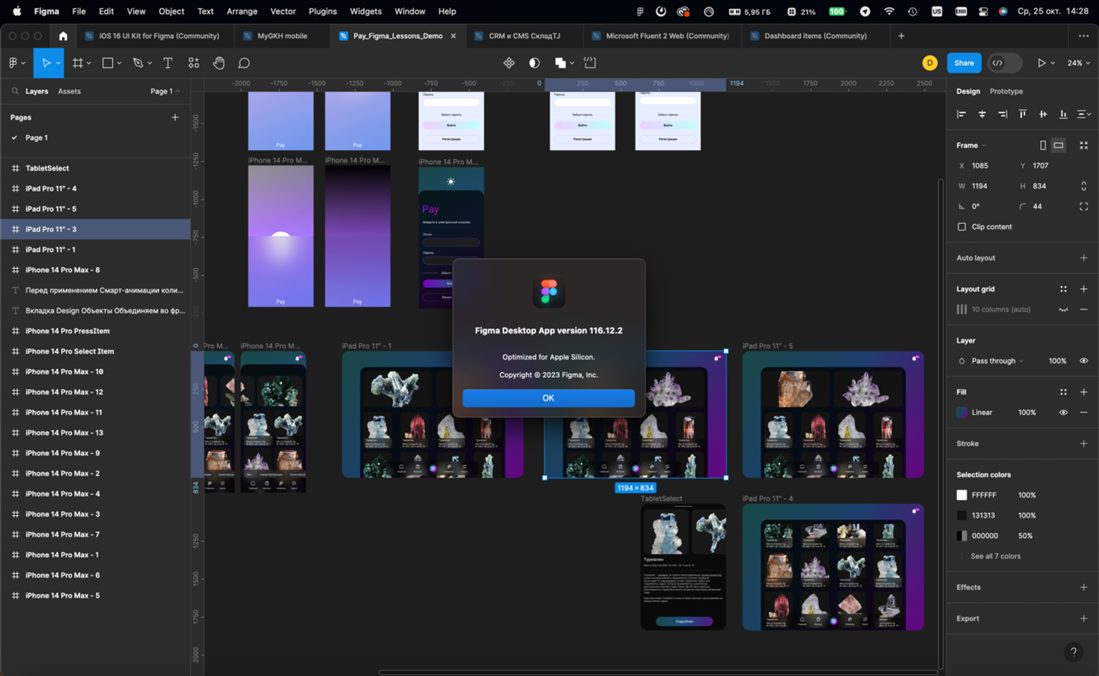Click See all 7 colors
Screen dimensions: 1099x676
click(995, 556)
